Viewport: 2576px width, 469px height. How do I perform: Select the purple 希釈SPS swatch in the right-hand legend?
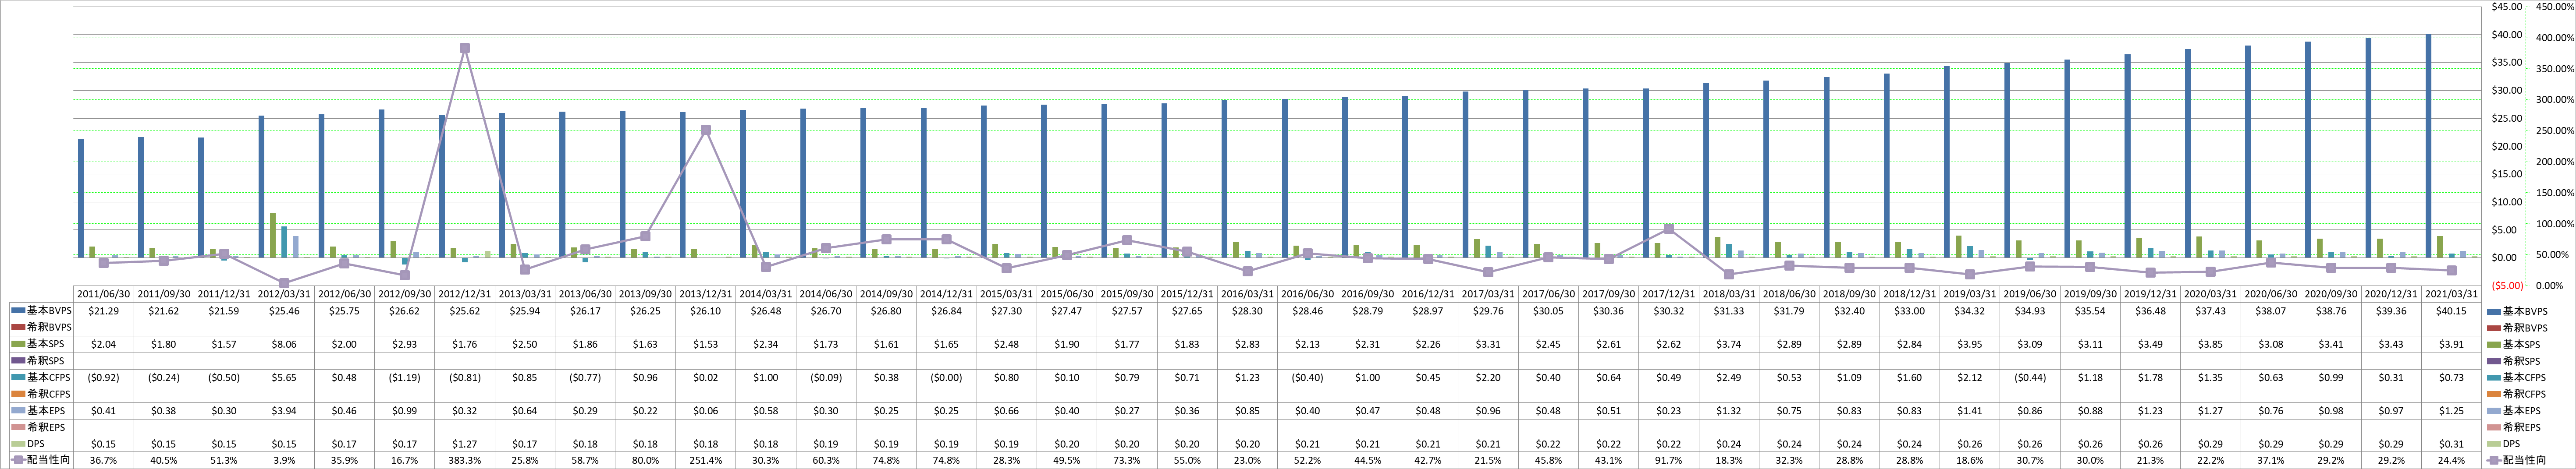click(2495, 361)
